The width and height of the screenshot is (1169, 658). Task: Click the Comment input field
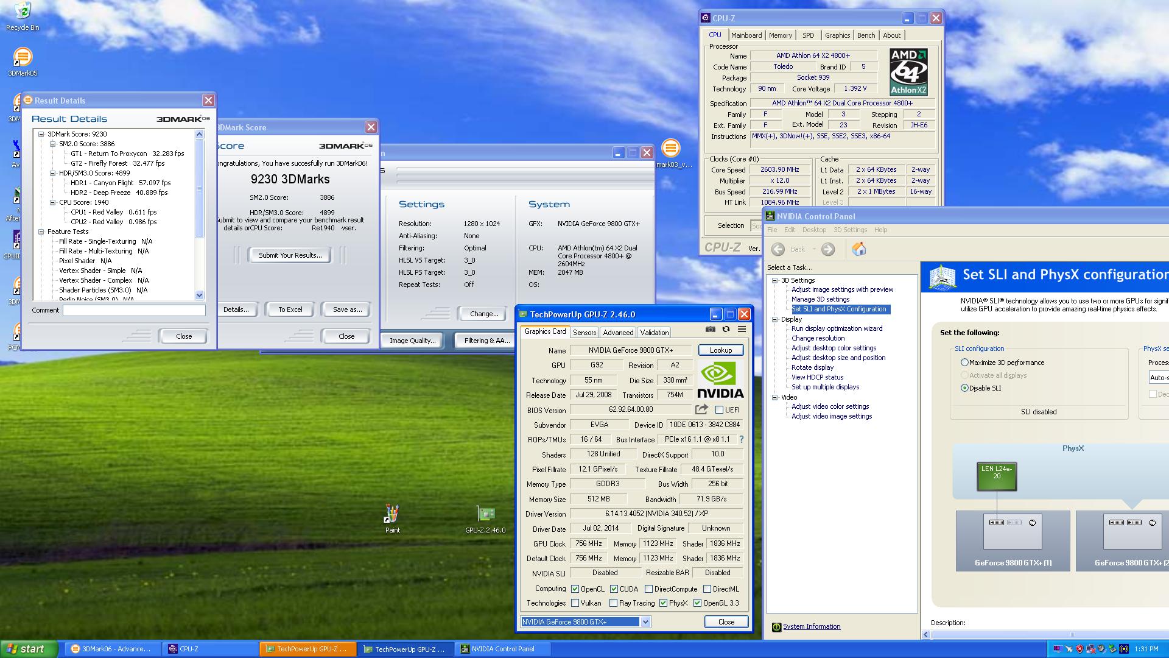pos(134,310)
